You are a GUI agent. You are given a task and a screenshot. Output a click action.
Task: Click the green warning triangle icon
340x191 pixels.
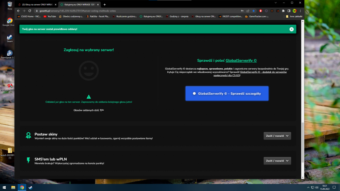click(89, 97)
